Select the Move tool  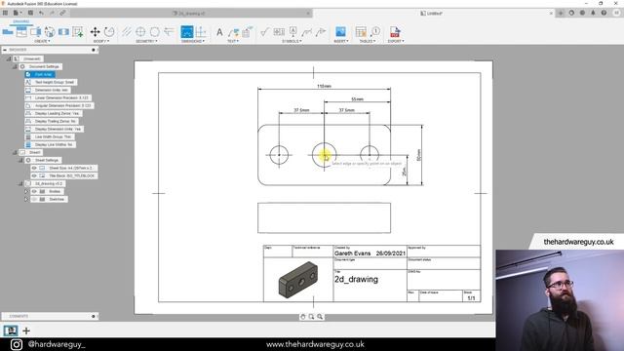(x=95, y=32)
